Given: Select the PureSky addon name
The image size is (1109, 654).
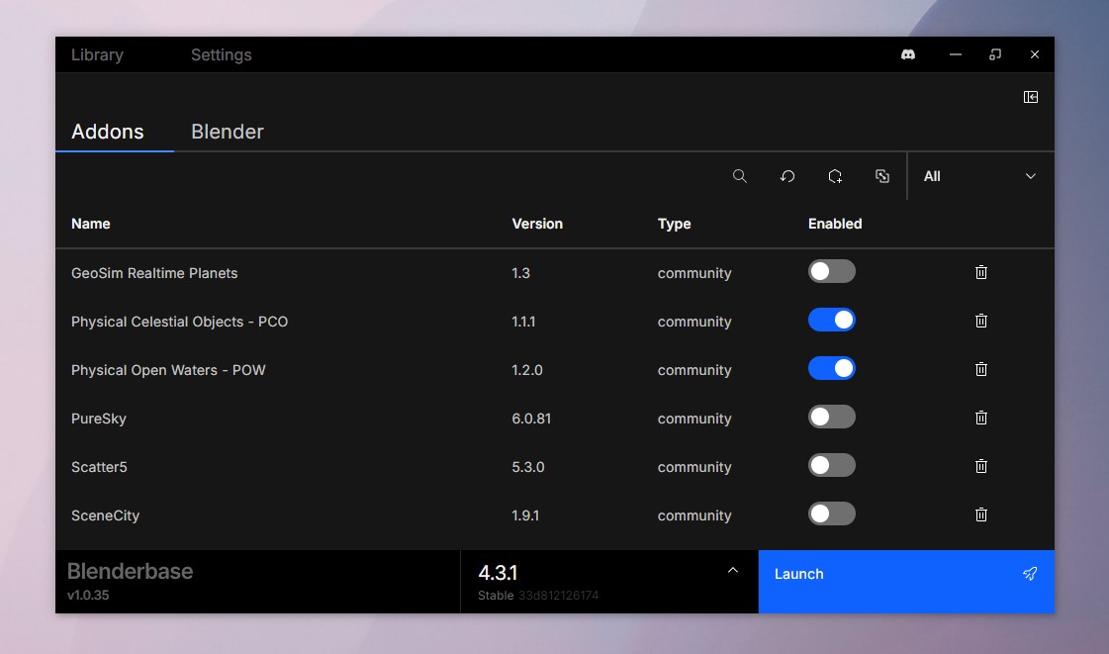Looking at the screenshot, I should [98, 419].
